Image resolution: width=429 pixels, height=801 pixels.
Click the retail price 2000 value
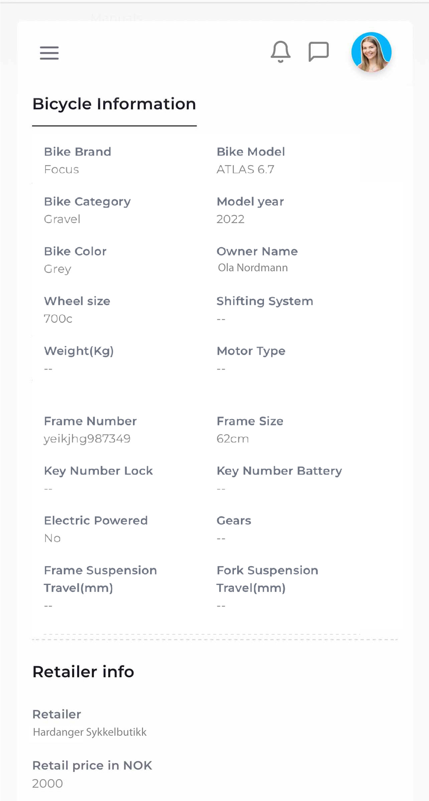pos(47,784)
